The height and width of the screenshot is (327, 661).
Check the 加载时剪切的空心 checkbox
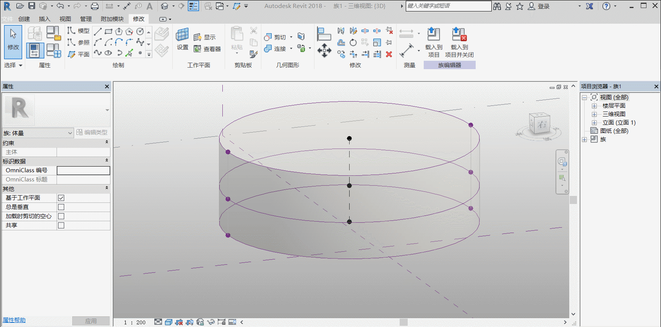[61, 216]
